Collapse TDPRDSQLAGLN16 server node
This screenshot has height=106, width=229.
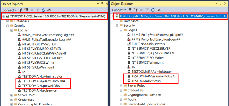(x=113, y=16)
